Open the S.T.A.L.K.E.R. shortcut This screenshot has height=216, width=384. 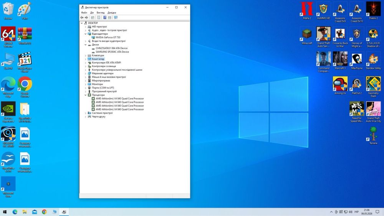[x=374, y=37]
